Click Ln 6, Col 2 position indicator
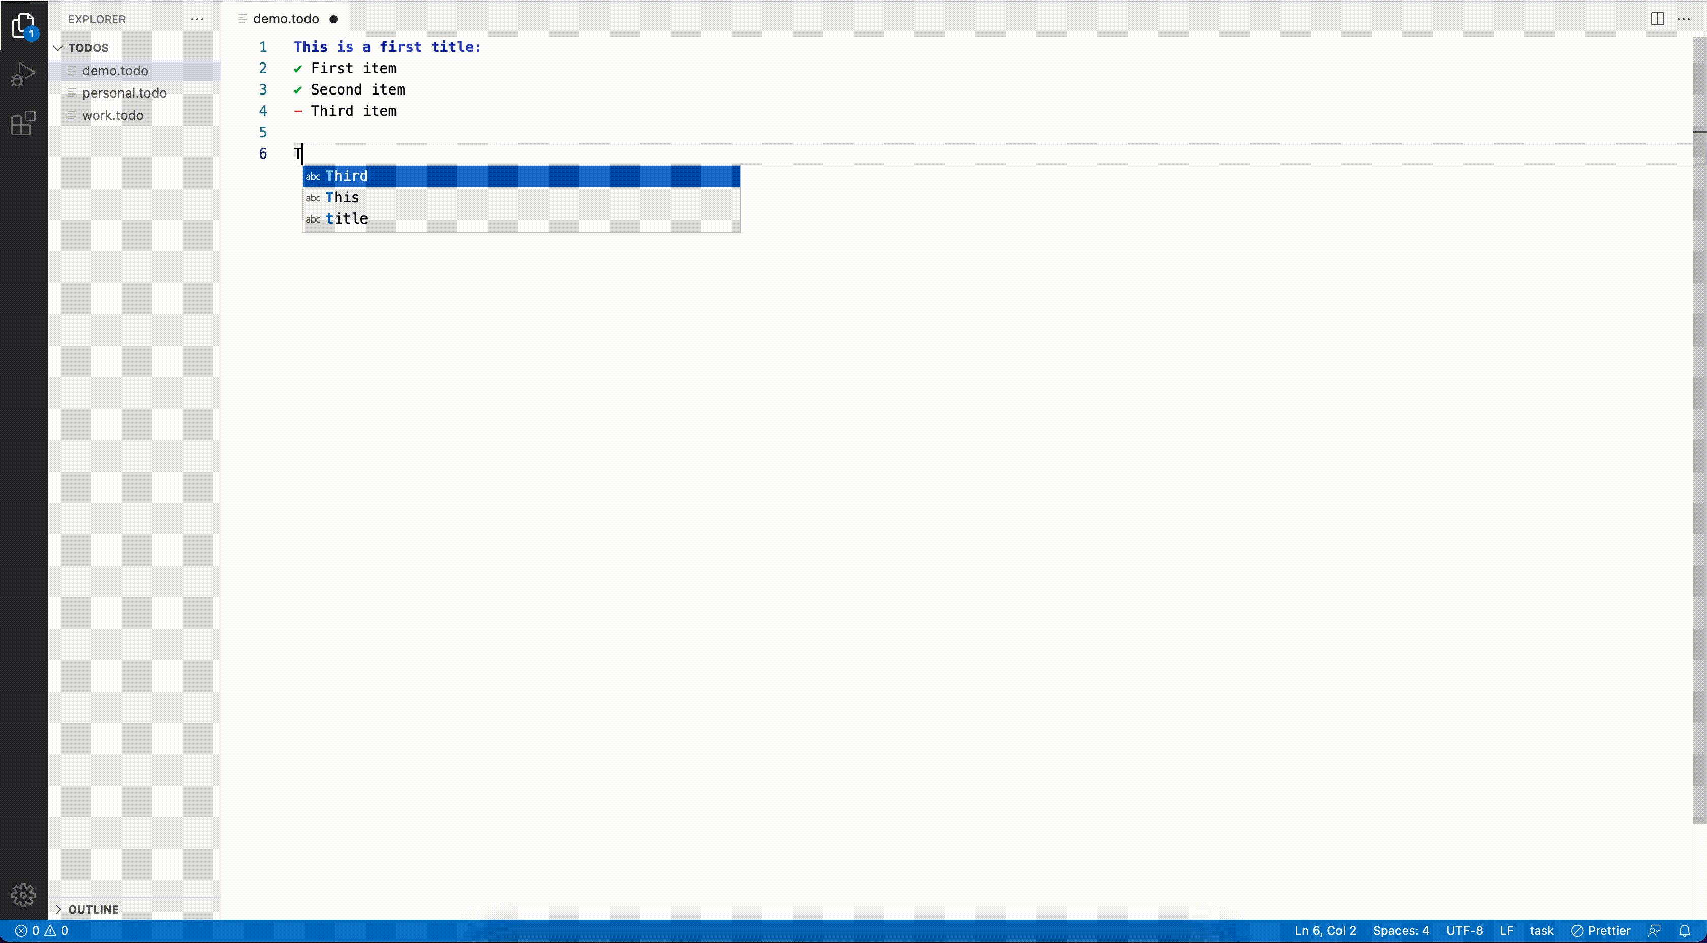The image size is (1707, 943). click(1325, 930)
